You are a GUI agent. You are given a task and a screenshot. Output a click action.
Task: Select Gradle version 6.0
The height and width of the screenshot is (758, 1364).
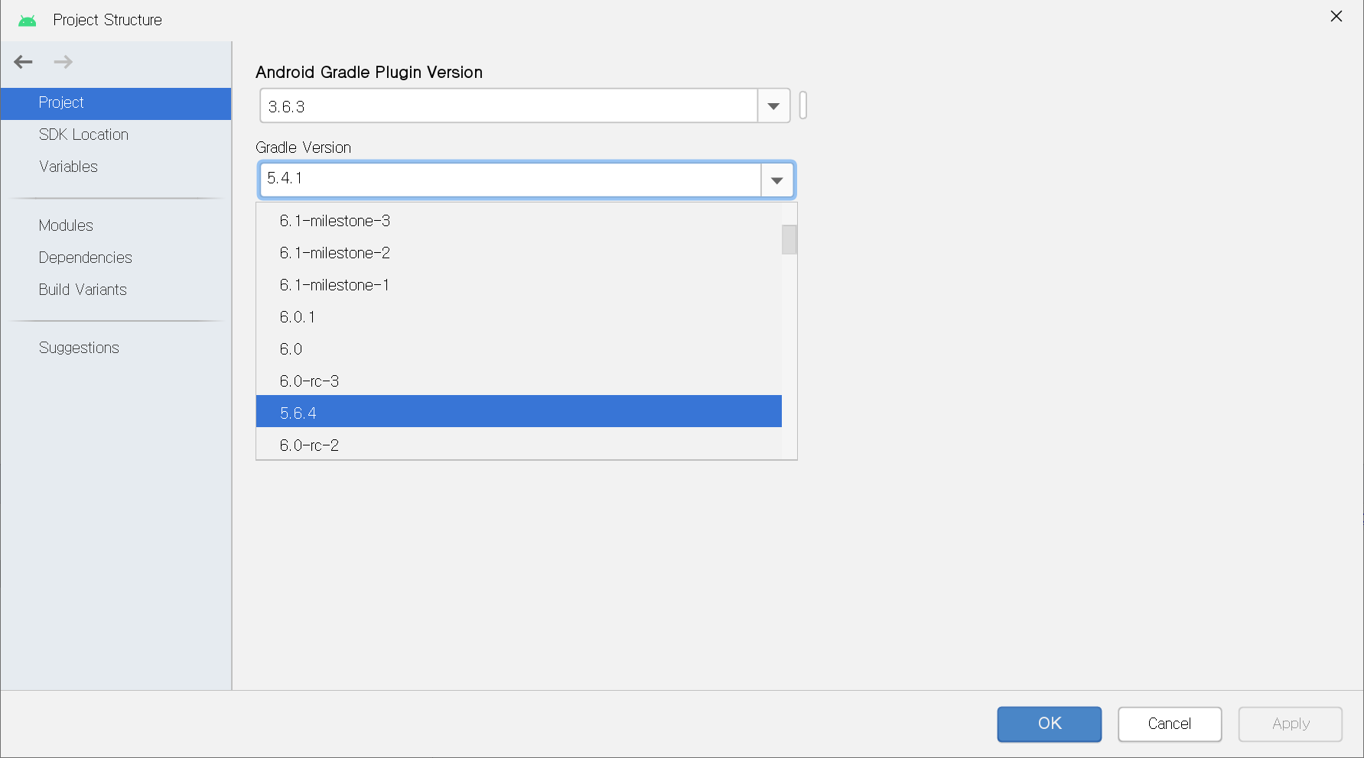(519, 349)
